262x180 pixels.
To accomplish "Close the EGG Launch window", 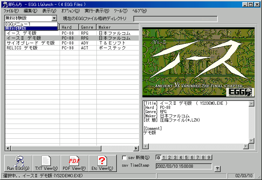I will (x=257, y=5).
